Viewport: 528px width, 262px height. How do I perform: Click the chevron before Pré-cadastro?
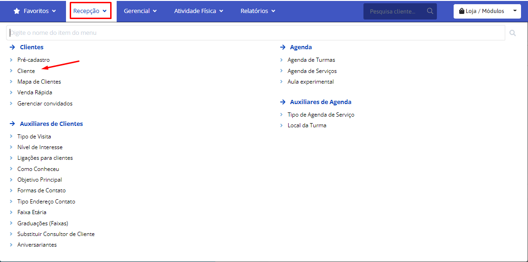point(11,60)
